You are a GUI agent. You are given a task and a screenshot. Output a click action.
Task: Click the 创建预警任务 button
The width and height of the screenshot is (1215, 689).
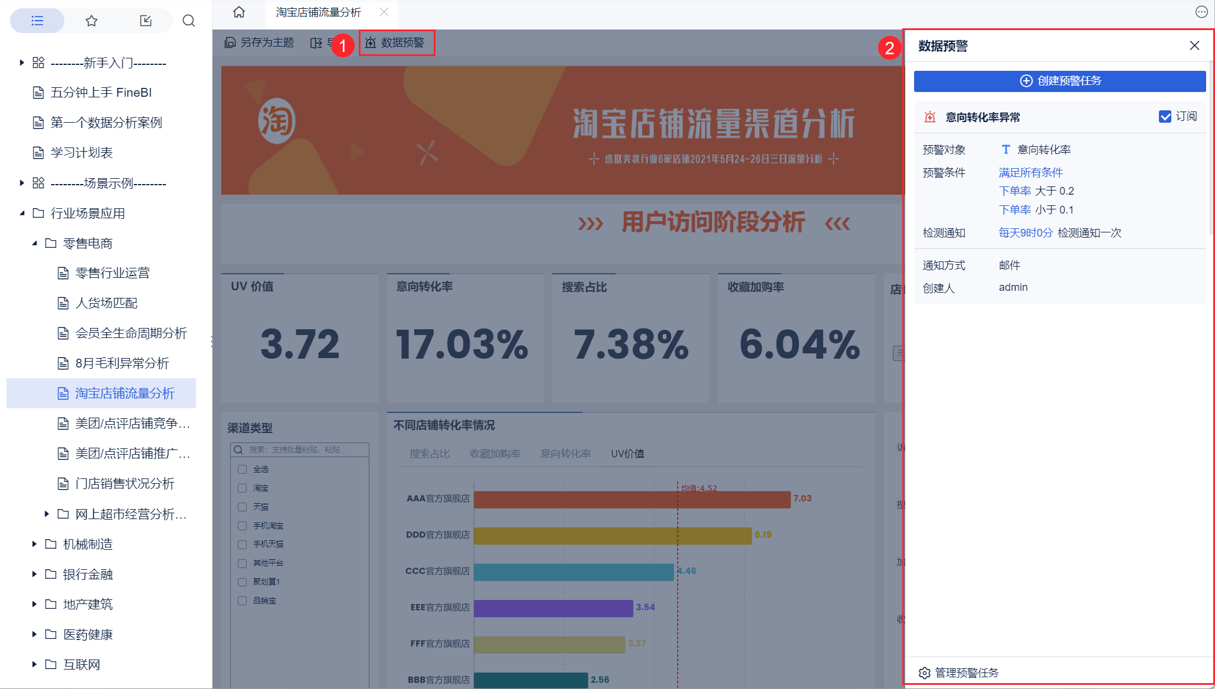1059,81
